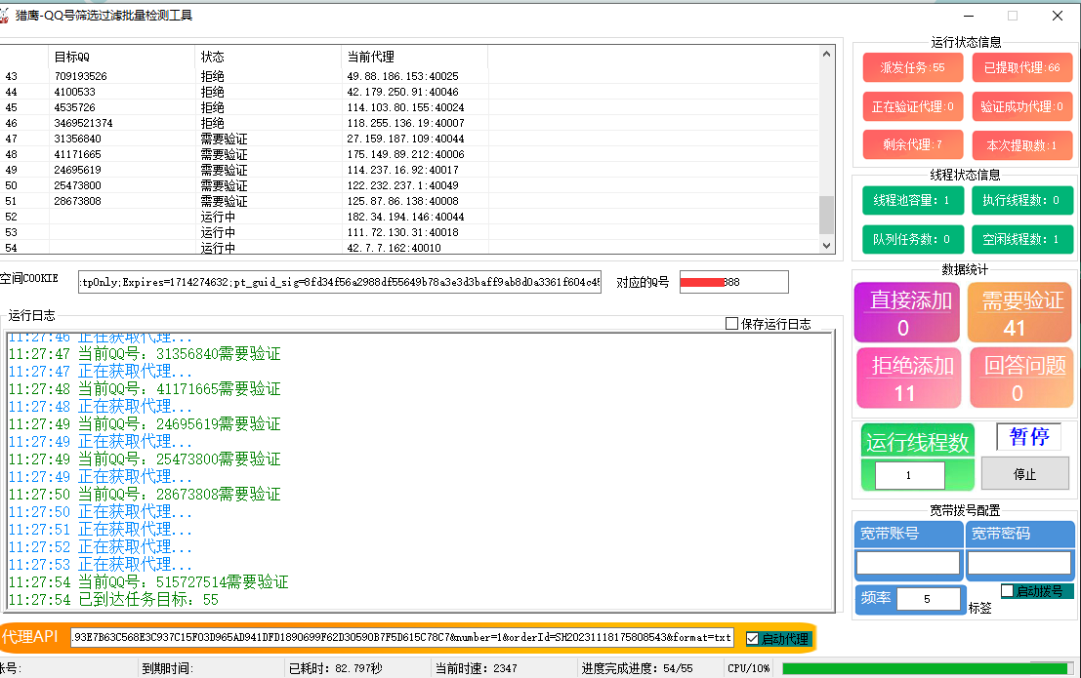Select row with QQ 28673808

coord(409,201)
